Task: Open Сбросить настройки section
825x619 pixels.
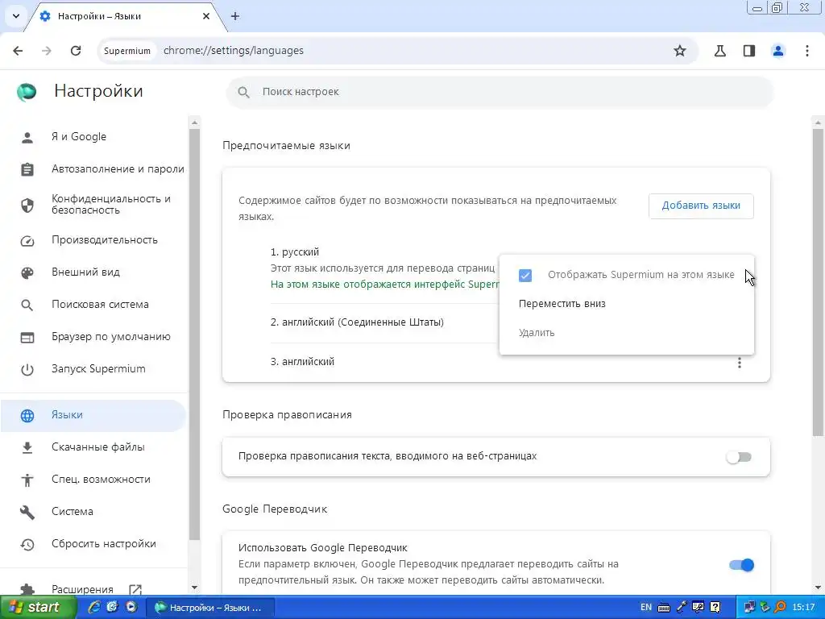Action: tap(93, 544)
